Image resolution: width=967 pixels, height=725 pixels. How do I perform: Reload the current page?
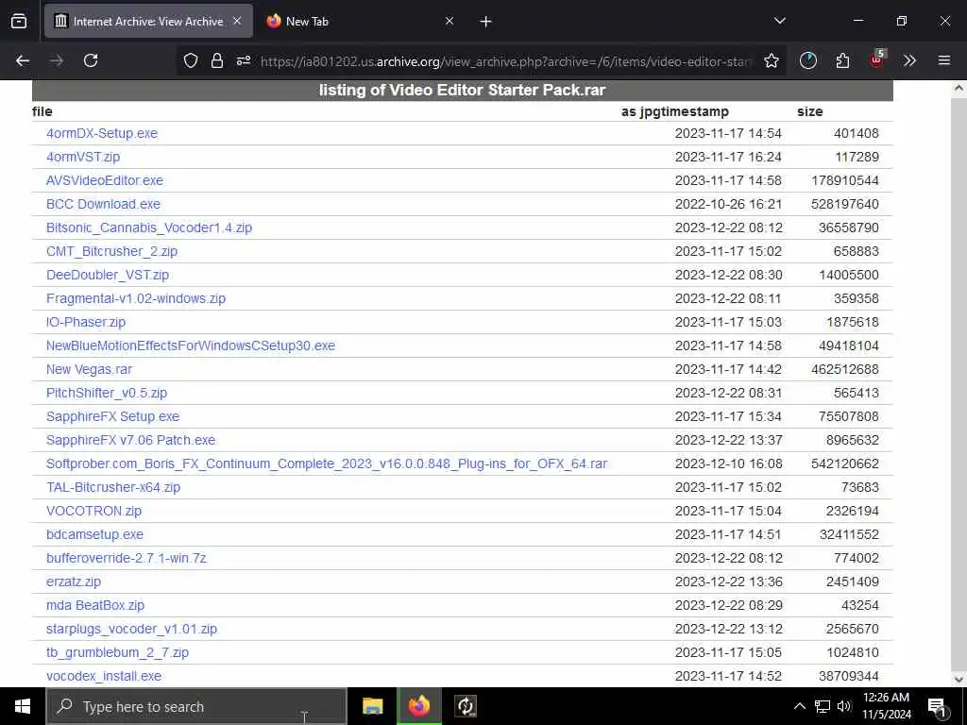coord(91,60)
